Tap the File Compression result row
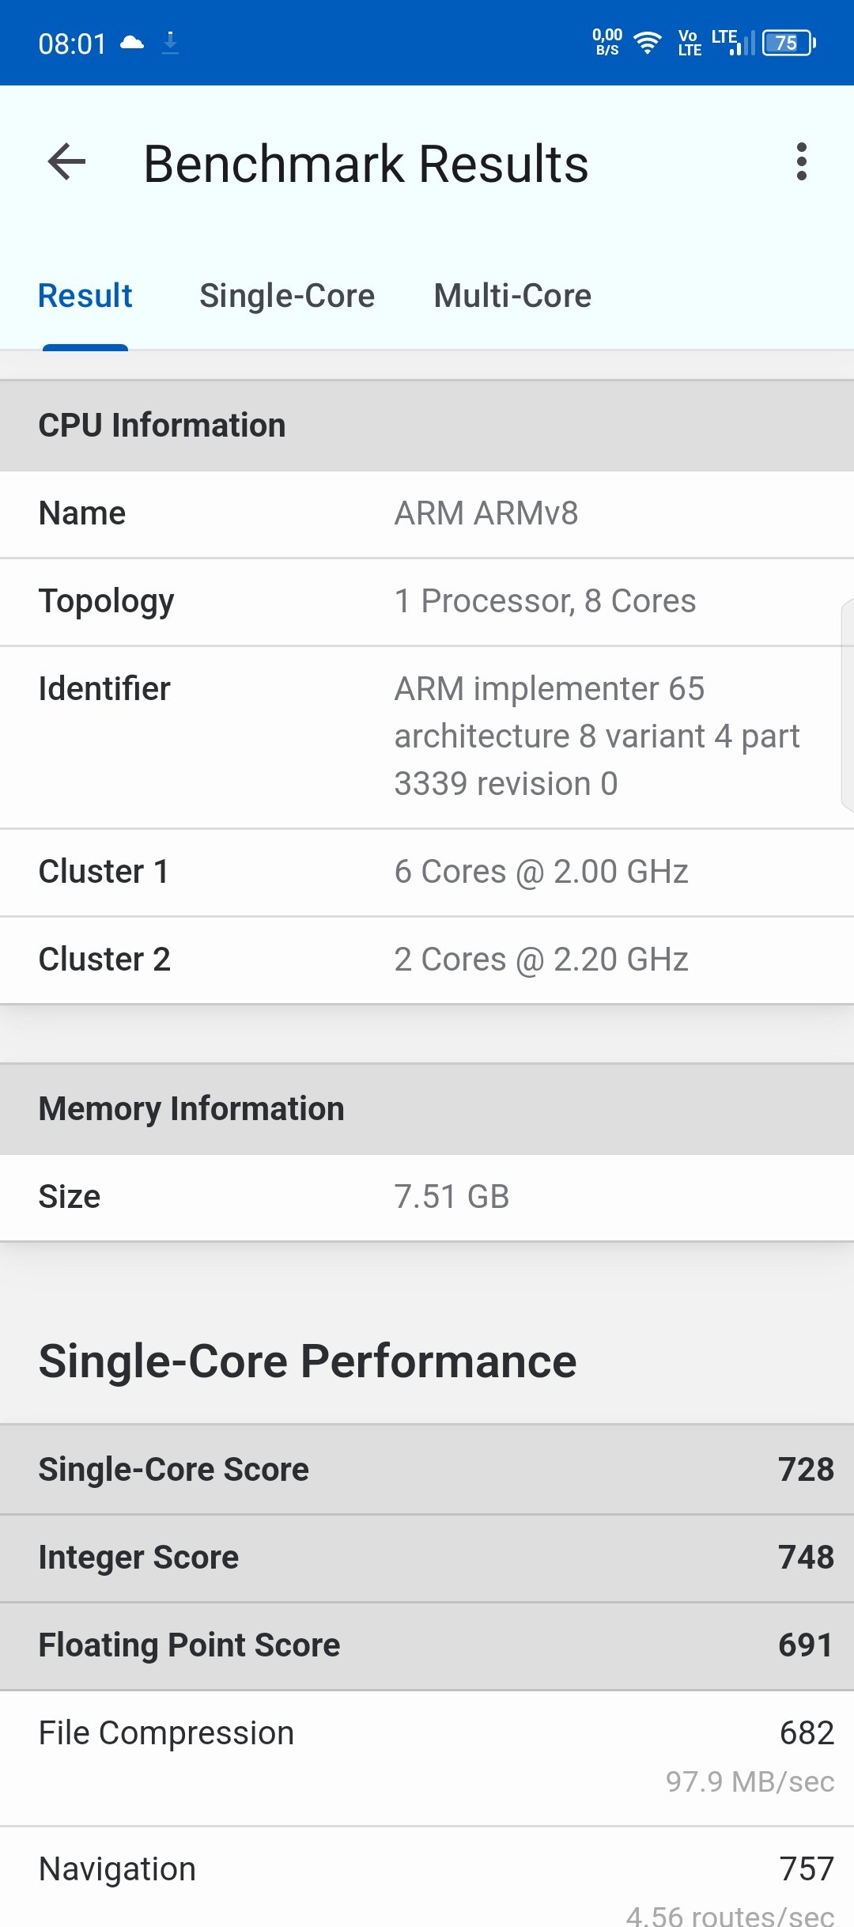This screenshot has height=1927, width=854. (427, 1758)
